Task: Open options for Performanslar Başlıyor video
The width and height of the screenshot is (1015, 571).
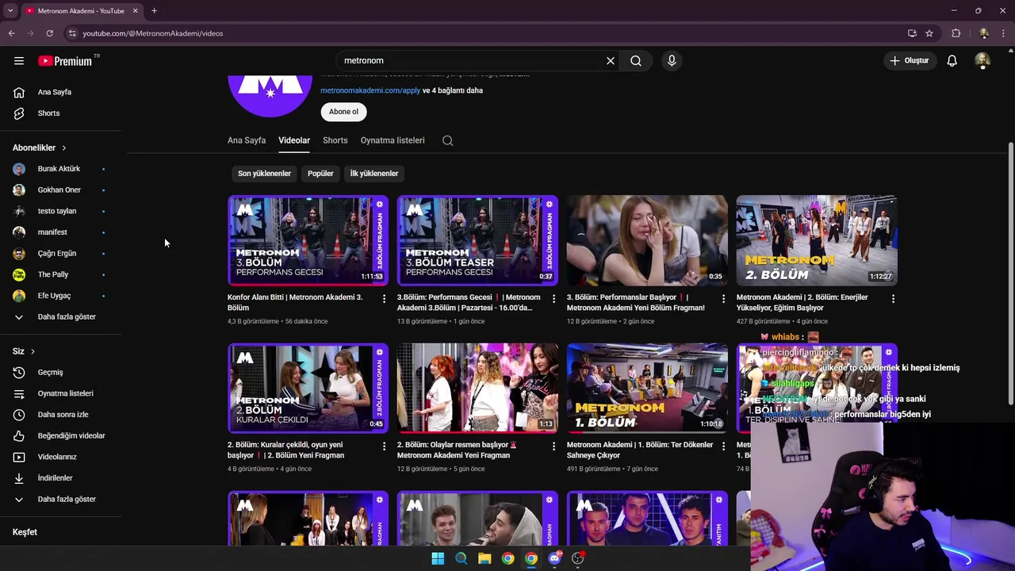Action: [723, 299]
